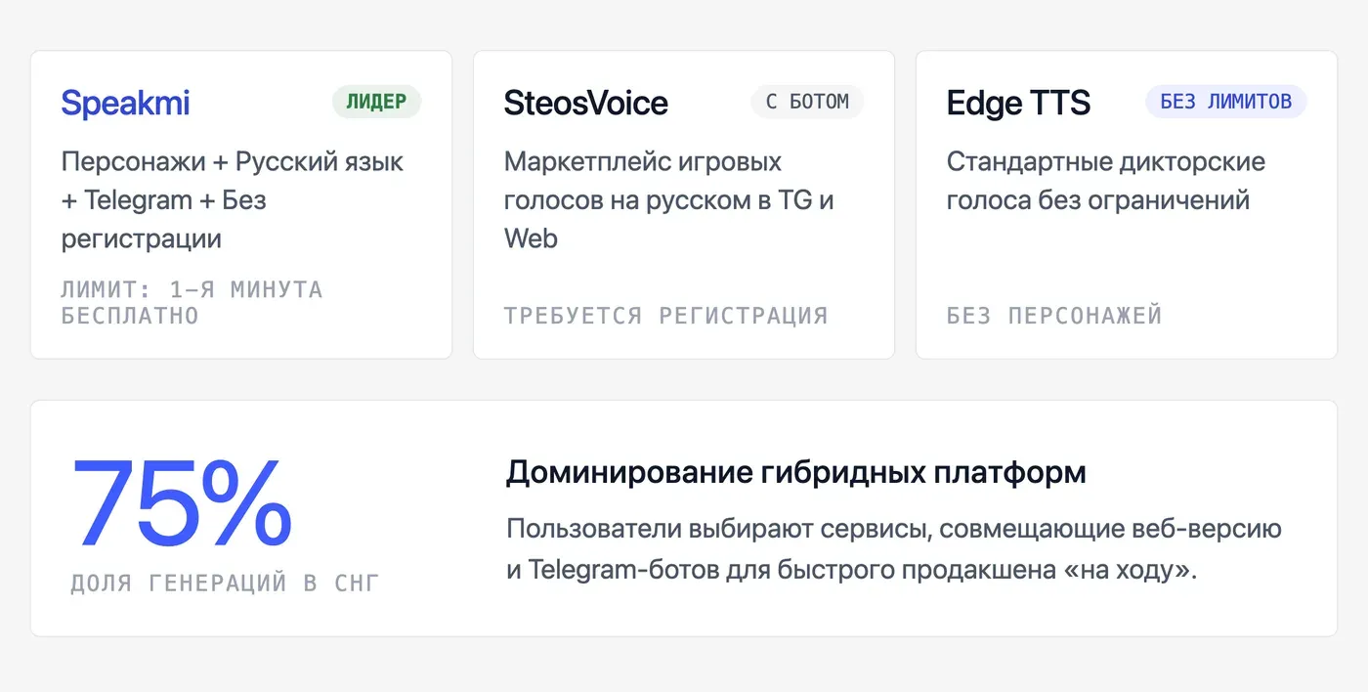Click the Edge TTS card title
Viewport: 1368px width, 692px height.
(1018, 103)
